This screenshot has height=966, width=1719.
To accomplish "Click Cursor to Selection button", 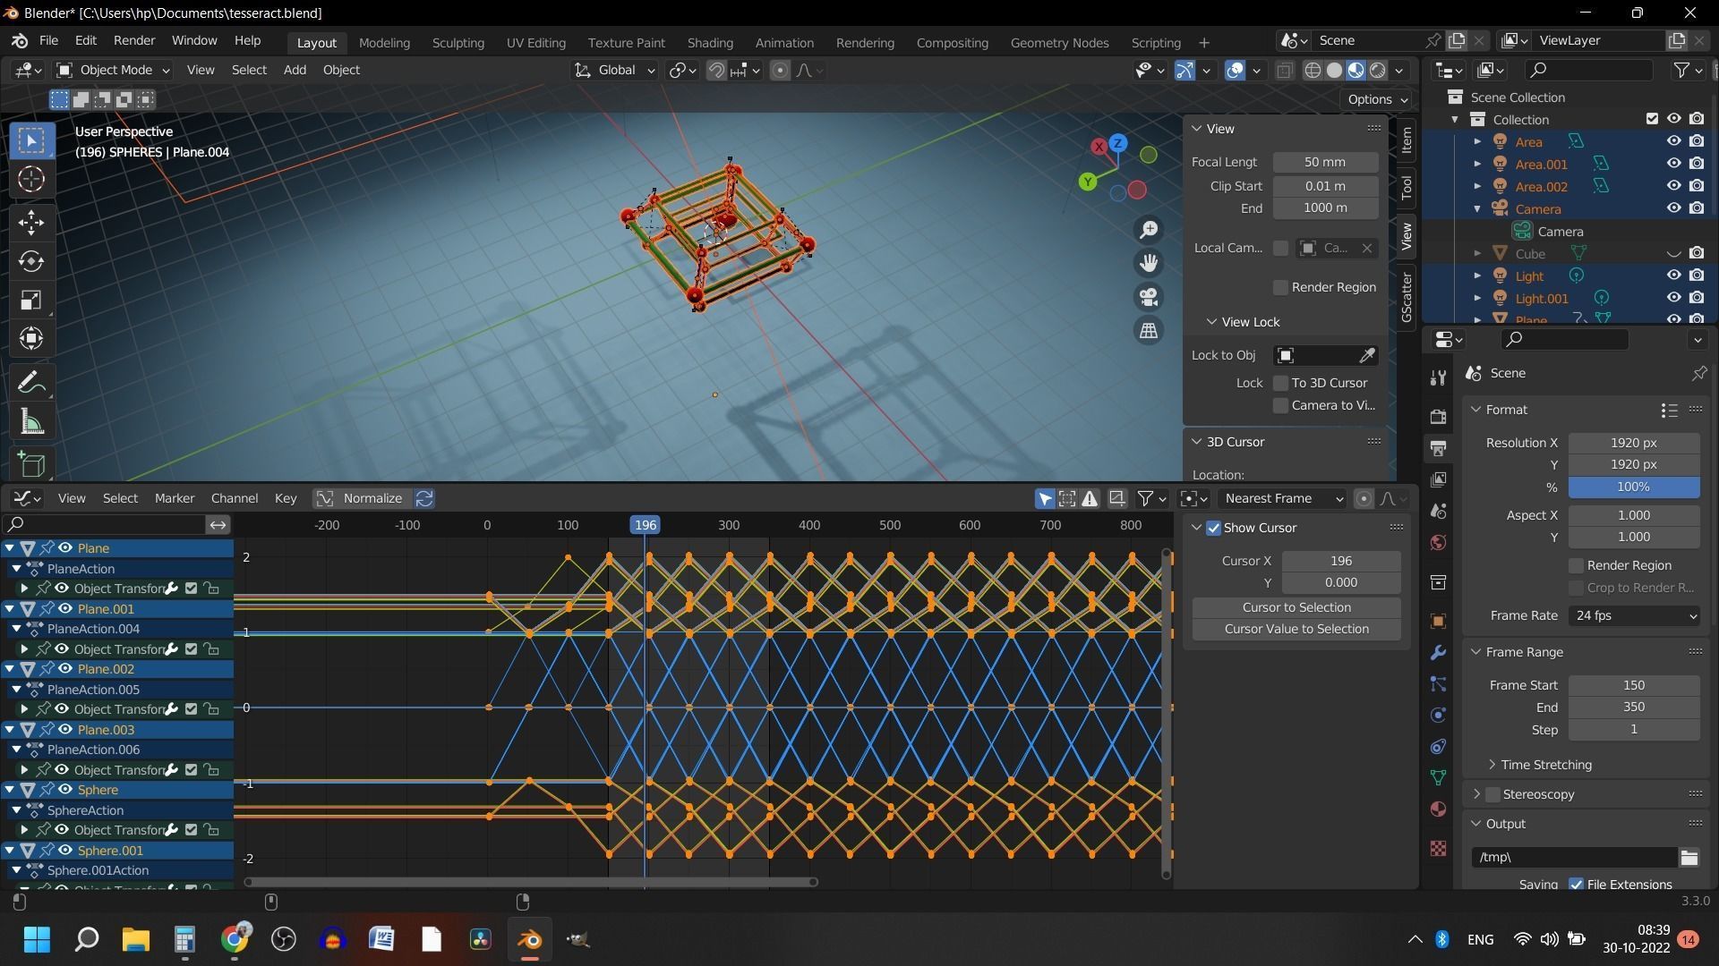I will coord(1296,607).
